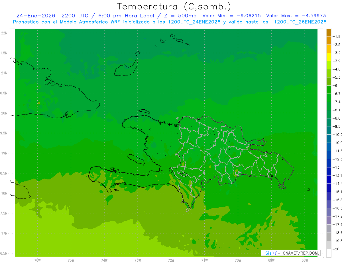Viewport: 342px width, 264px height.
Task: Click the '6.5N' latitude label
Action: pos(4,253)
